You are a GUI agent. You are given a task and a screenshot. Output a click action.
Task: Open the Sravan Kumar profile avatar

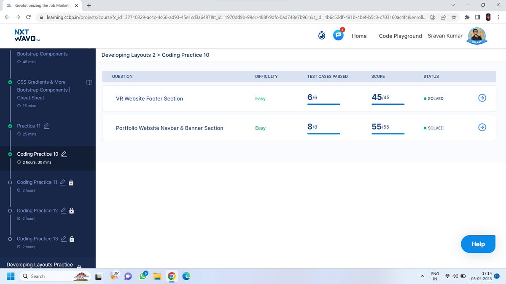[x=477, y=35]
